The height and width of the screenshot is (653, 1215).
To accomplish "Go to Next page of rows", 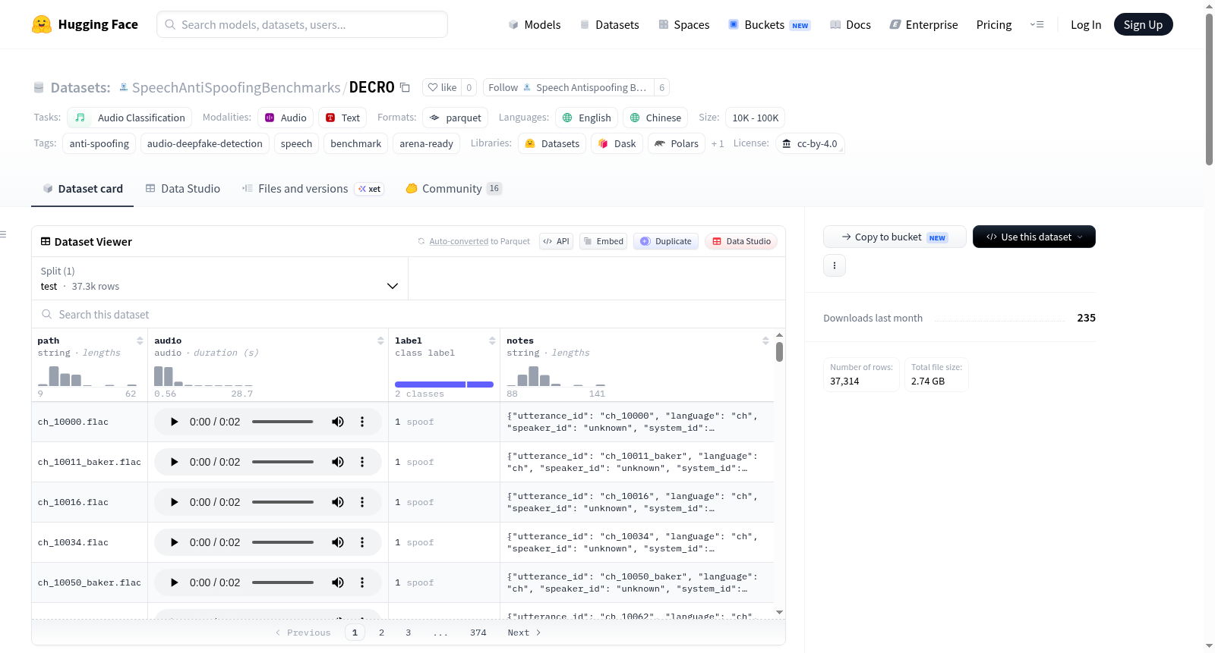I will 524,633.
